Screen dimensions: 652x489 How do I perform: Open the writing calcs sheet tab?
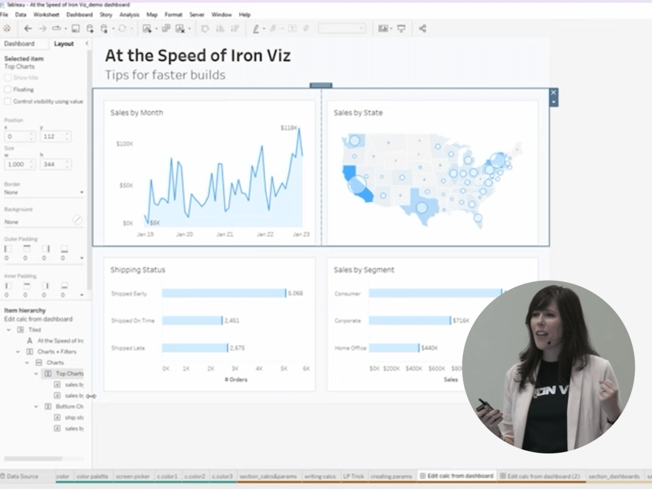(x=320, y=476)
